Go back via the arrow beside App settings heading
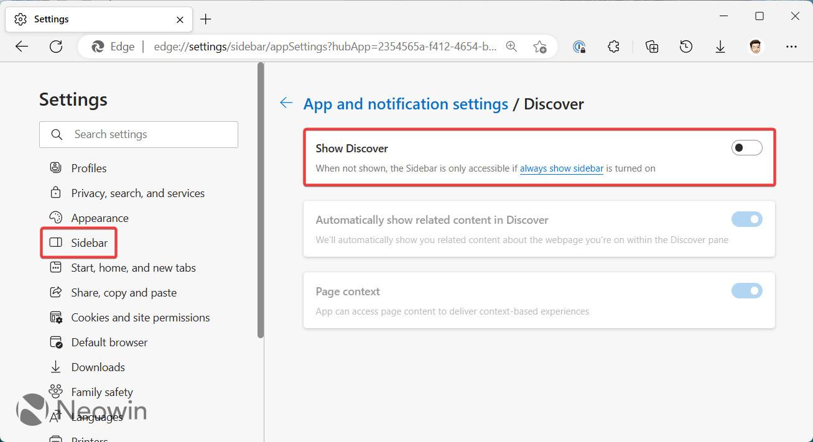Viewport: 813px width, 442px height. [286, 103]
